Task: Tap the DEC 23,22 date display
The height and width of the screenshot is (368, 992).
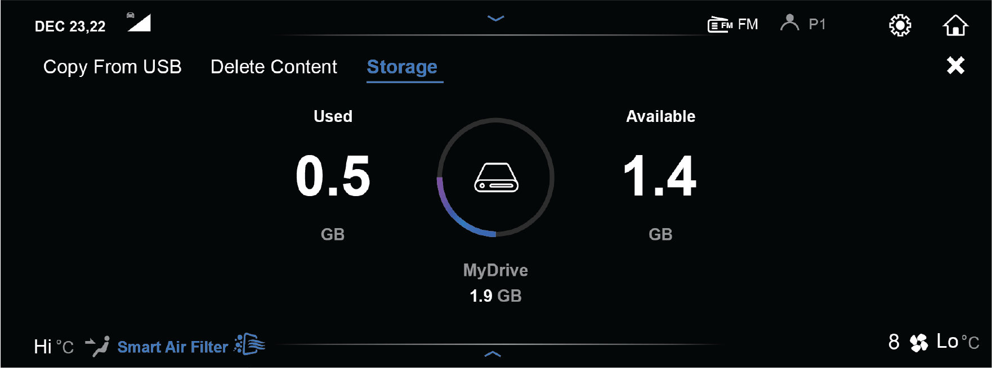Action: click(x=70, y=26)
